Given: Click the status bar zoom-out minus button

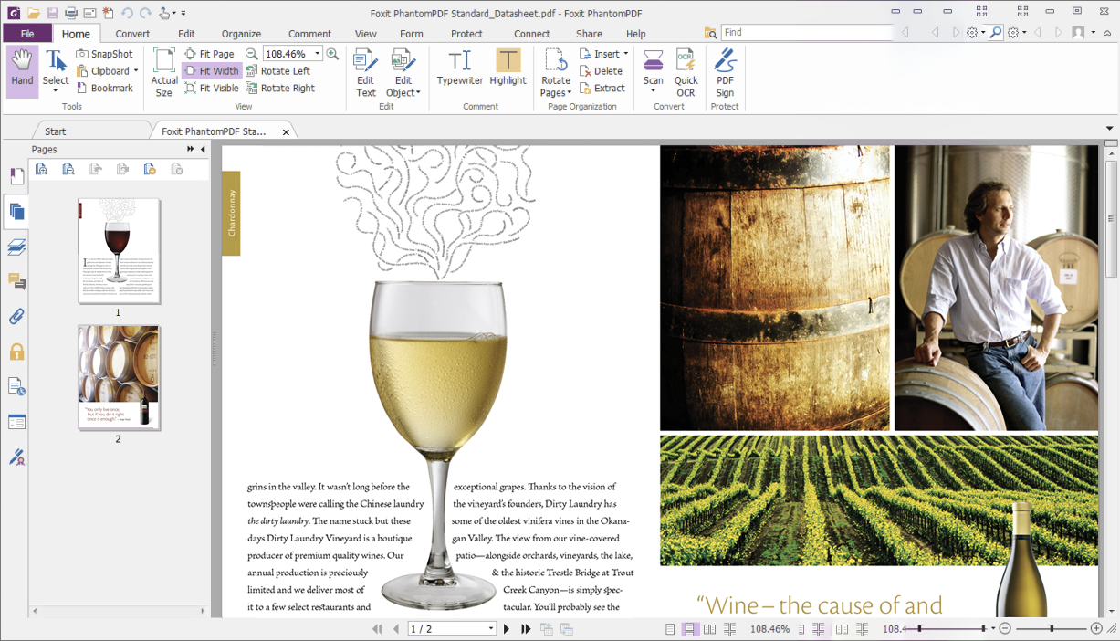Looking at the screenshot, I should tap(1005, 629).
